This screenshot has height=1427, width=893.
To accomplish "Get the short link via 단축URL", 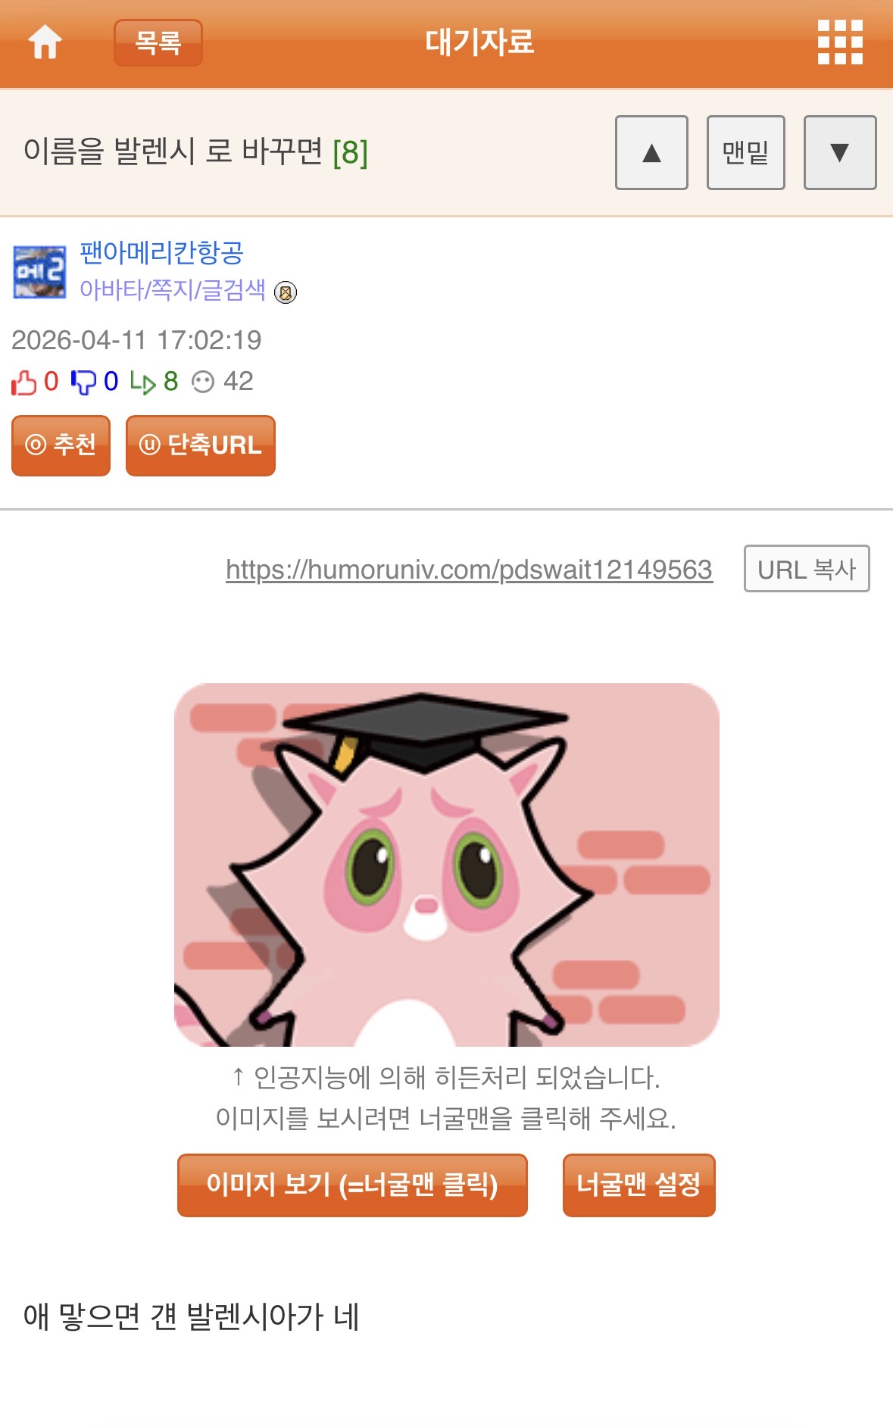I will point(201,445).
